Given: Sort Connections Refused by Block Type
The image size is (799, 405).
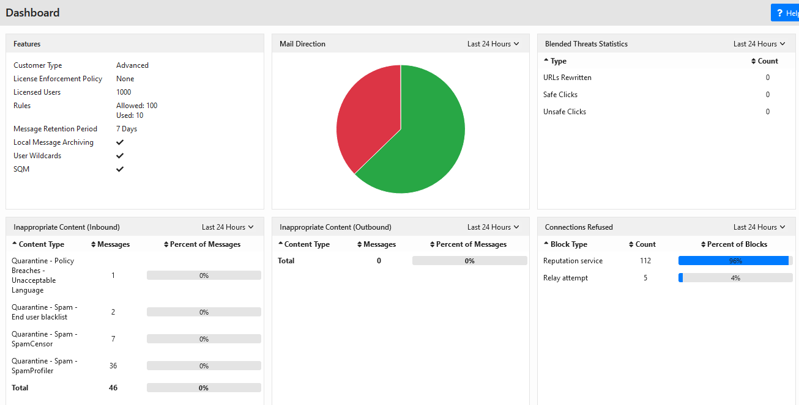Looking at the screenshot, I should pyautogui.click(x=565, y=244).
